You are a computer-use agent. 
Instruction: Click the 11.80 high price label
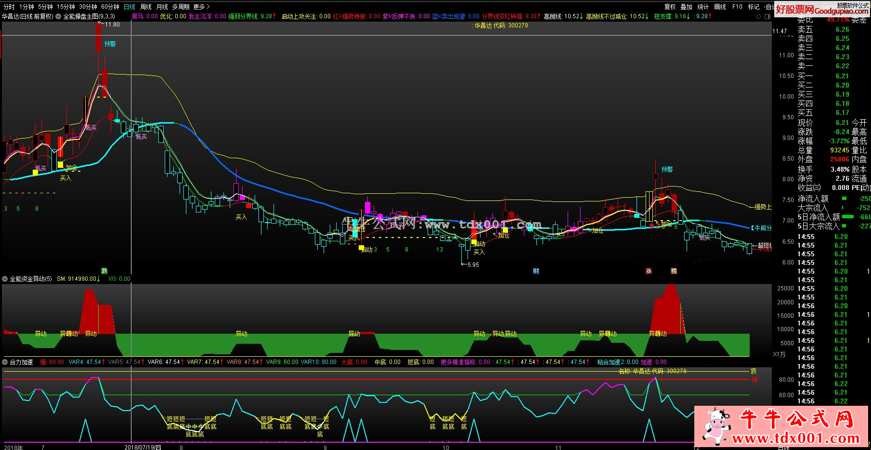112,25
